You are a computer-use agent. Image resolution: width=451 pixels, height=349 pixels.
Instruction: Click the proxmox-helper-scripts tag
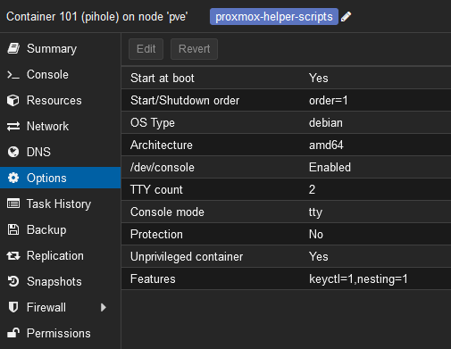pyautogui.click(x=274, y=17)
